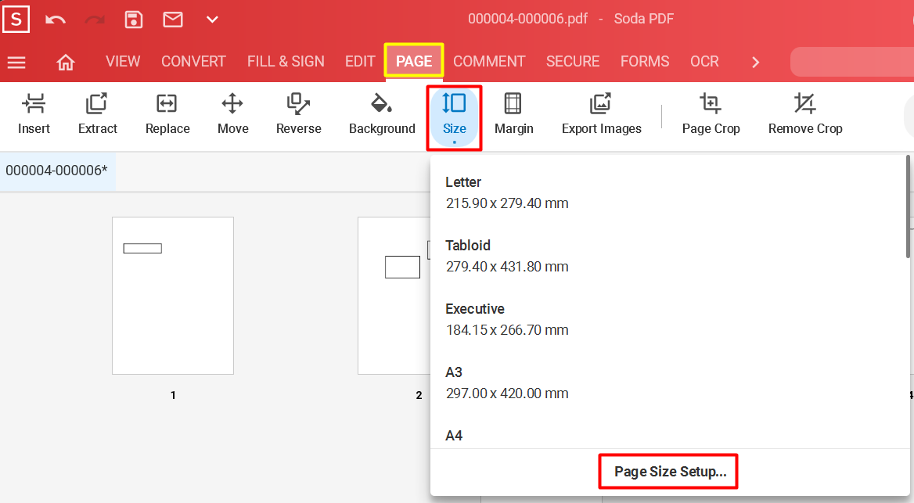914x503 pixels.
Task: Open Page Size Setup dialog
Action: [670, 472]
